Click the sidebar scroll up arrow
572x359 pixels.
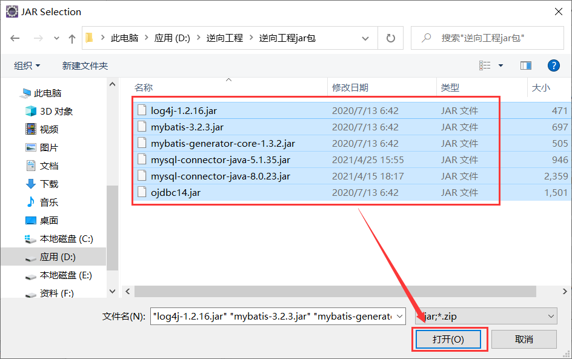click(x=112, y=84)
